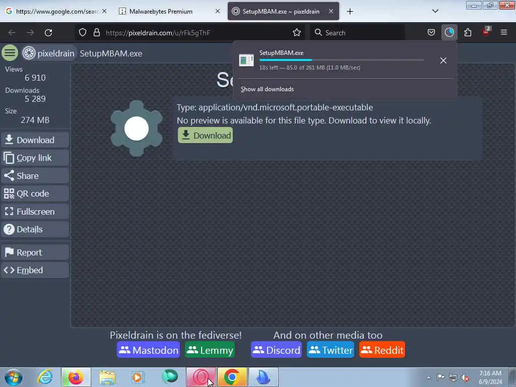Close the Google search tab
The image size is (516, 387).
coord(104,11)
